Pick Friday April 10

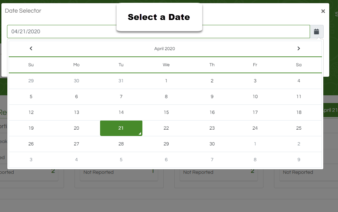[x=255, y=97]
